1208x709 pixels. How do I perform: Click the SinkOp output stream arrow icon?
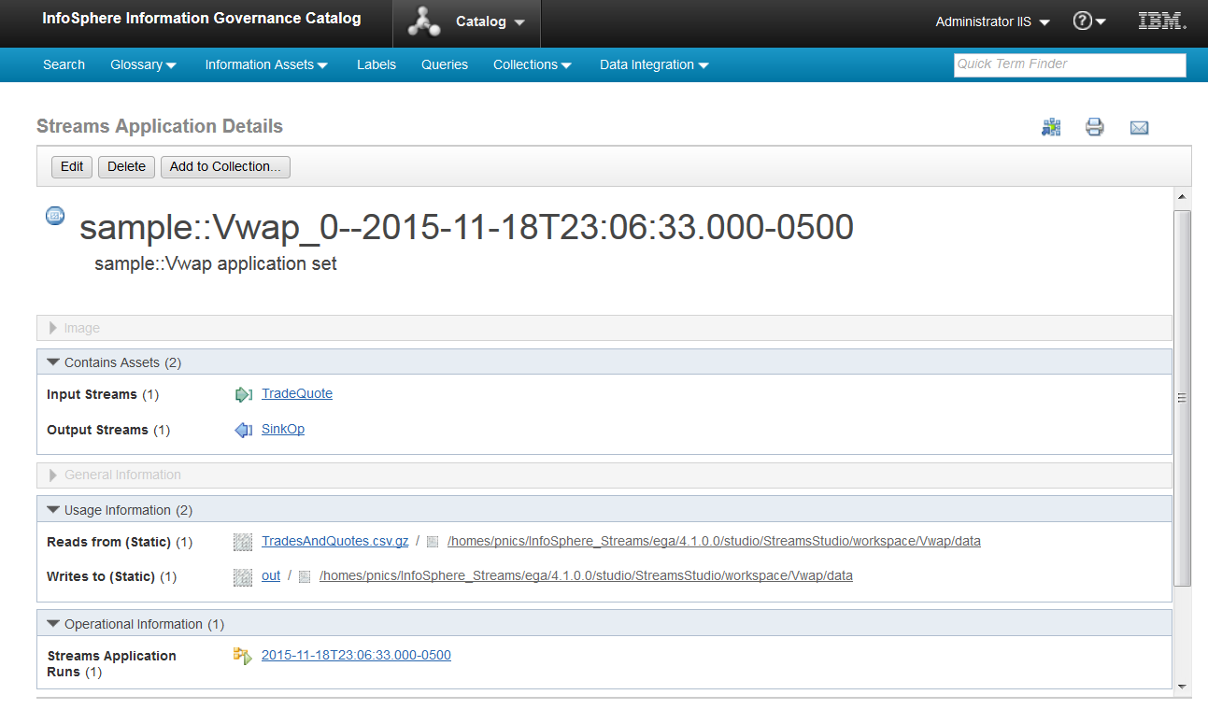pyautogui.click(x=244, y=430)
